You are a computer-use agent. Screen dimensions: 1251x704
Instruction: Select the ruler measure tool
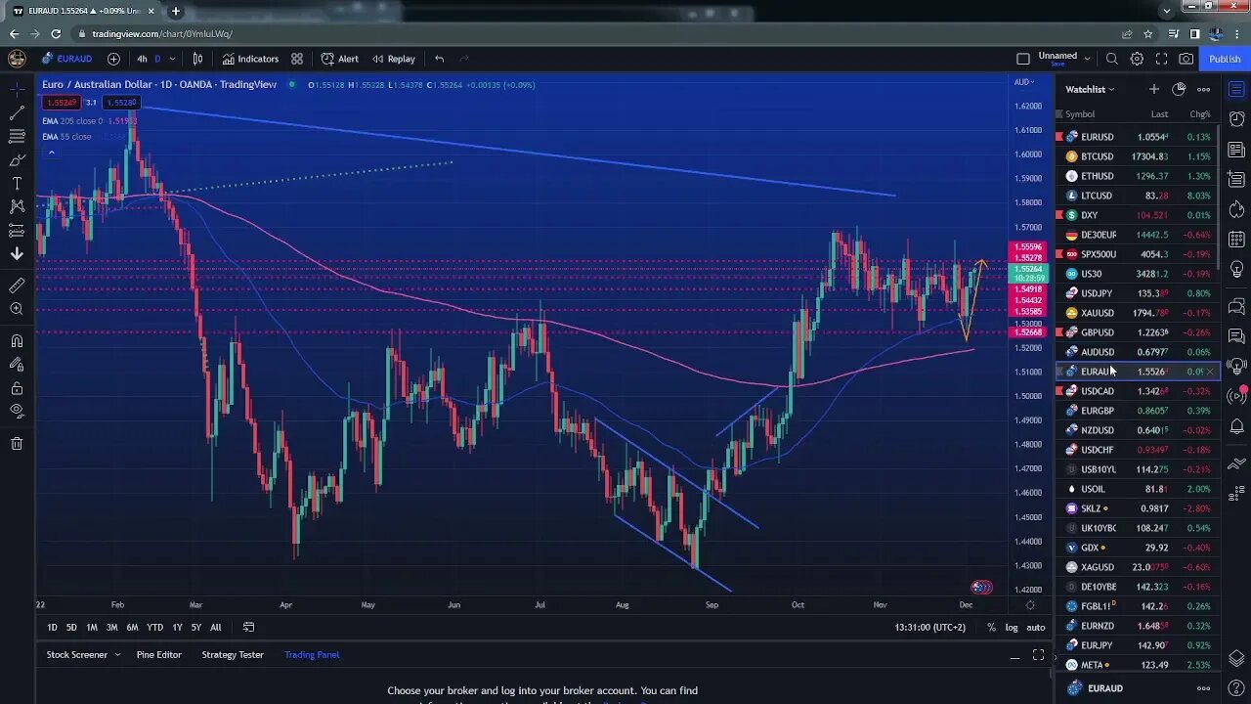coord(17,286)
